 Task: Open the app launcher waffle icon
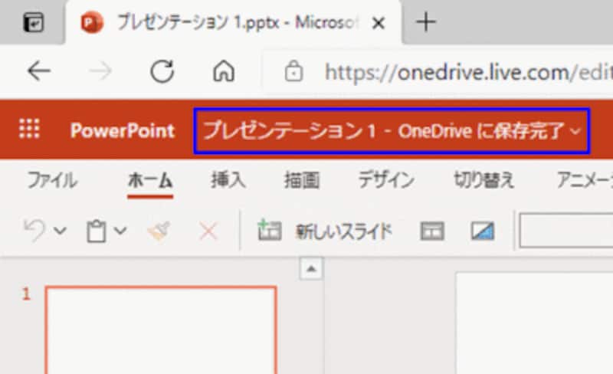coord(29,129)
